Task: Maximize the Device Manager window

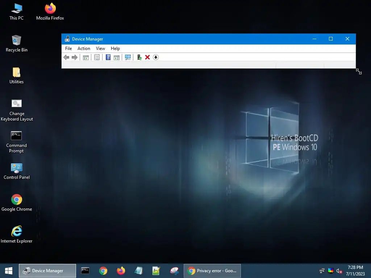Action: (x=331, y=39)
